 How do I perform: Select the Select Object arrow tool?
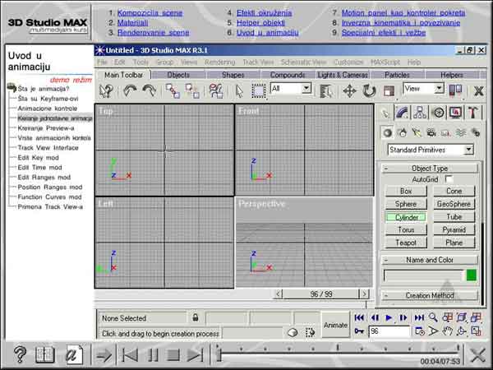click(x=239, y=91)
